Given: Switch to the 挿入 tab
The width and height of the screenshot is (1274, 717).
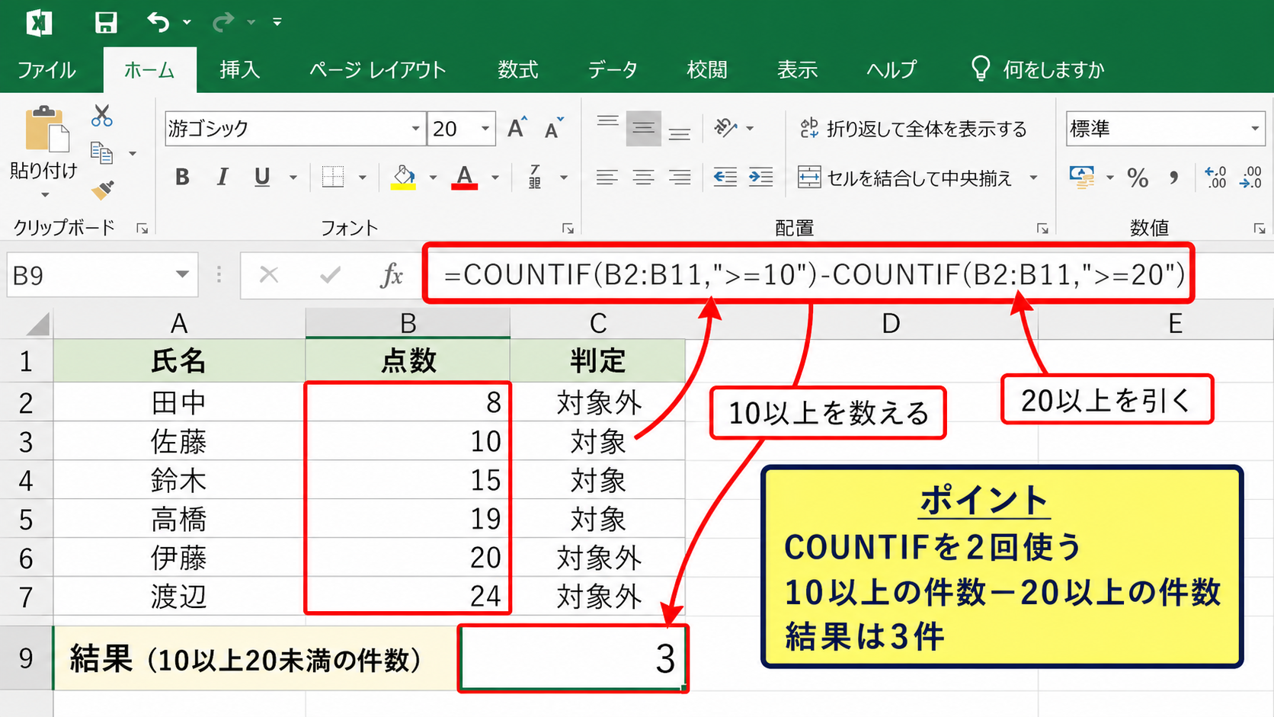Looking at the screenshot, I should click(x=240, y=70).
